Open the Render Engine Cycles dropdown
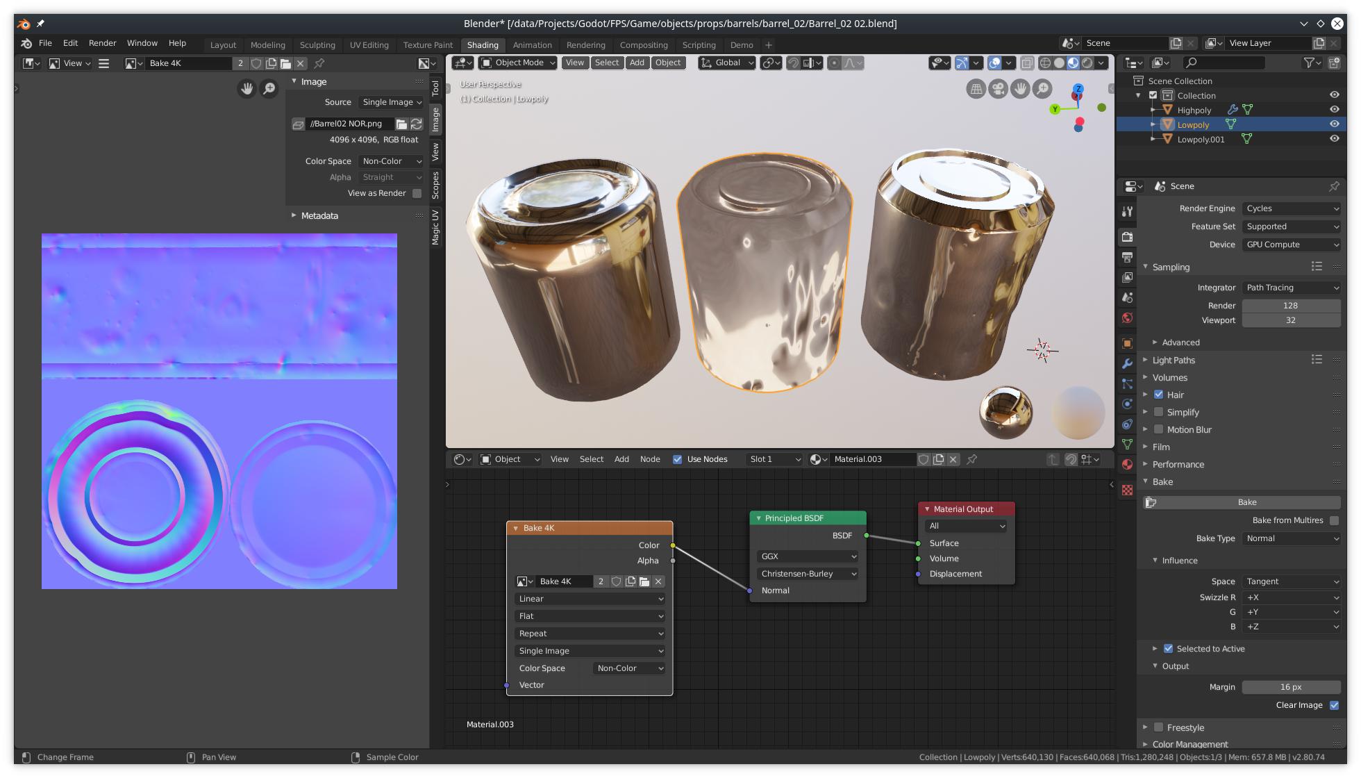Screen dimensions: 1361x778 click(1292, 208)
